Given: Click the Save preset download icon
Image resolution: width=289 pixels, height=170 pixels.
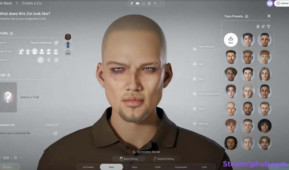Looking at the screenshot, I should pos(231,40).
